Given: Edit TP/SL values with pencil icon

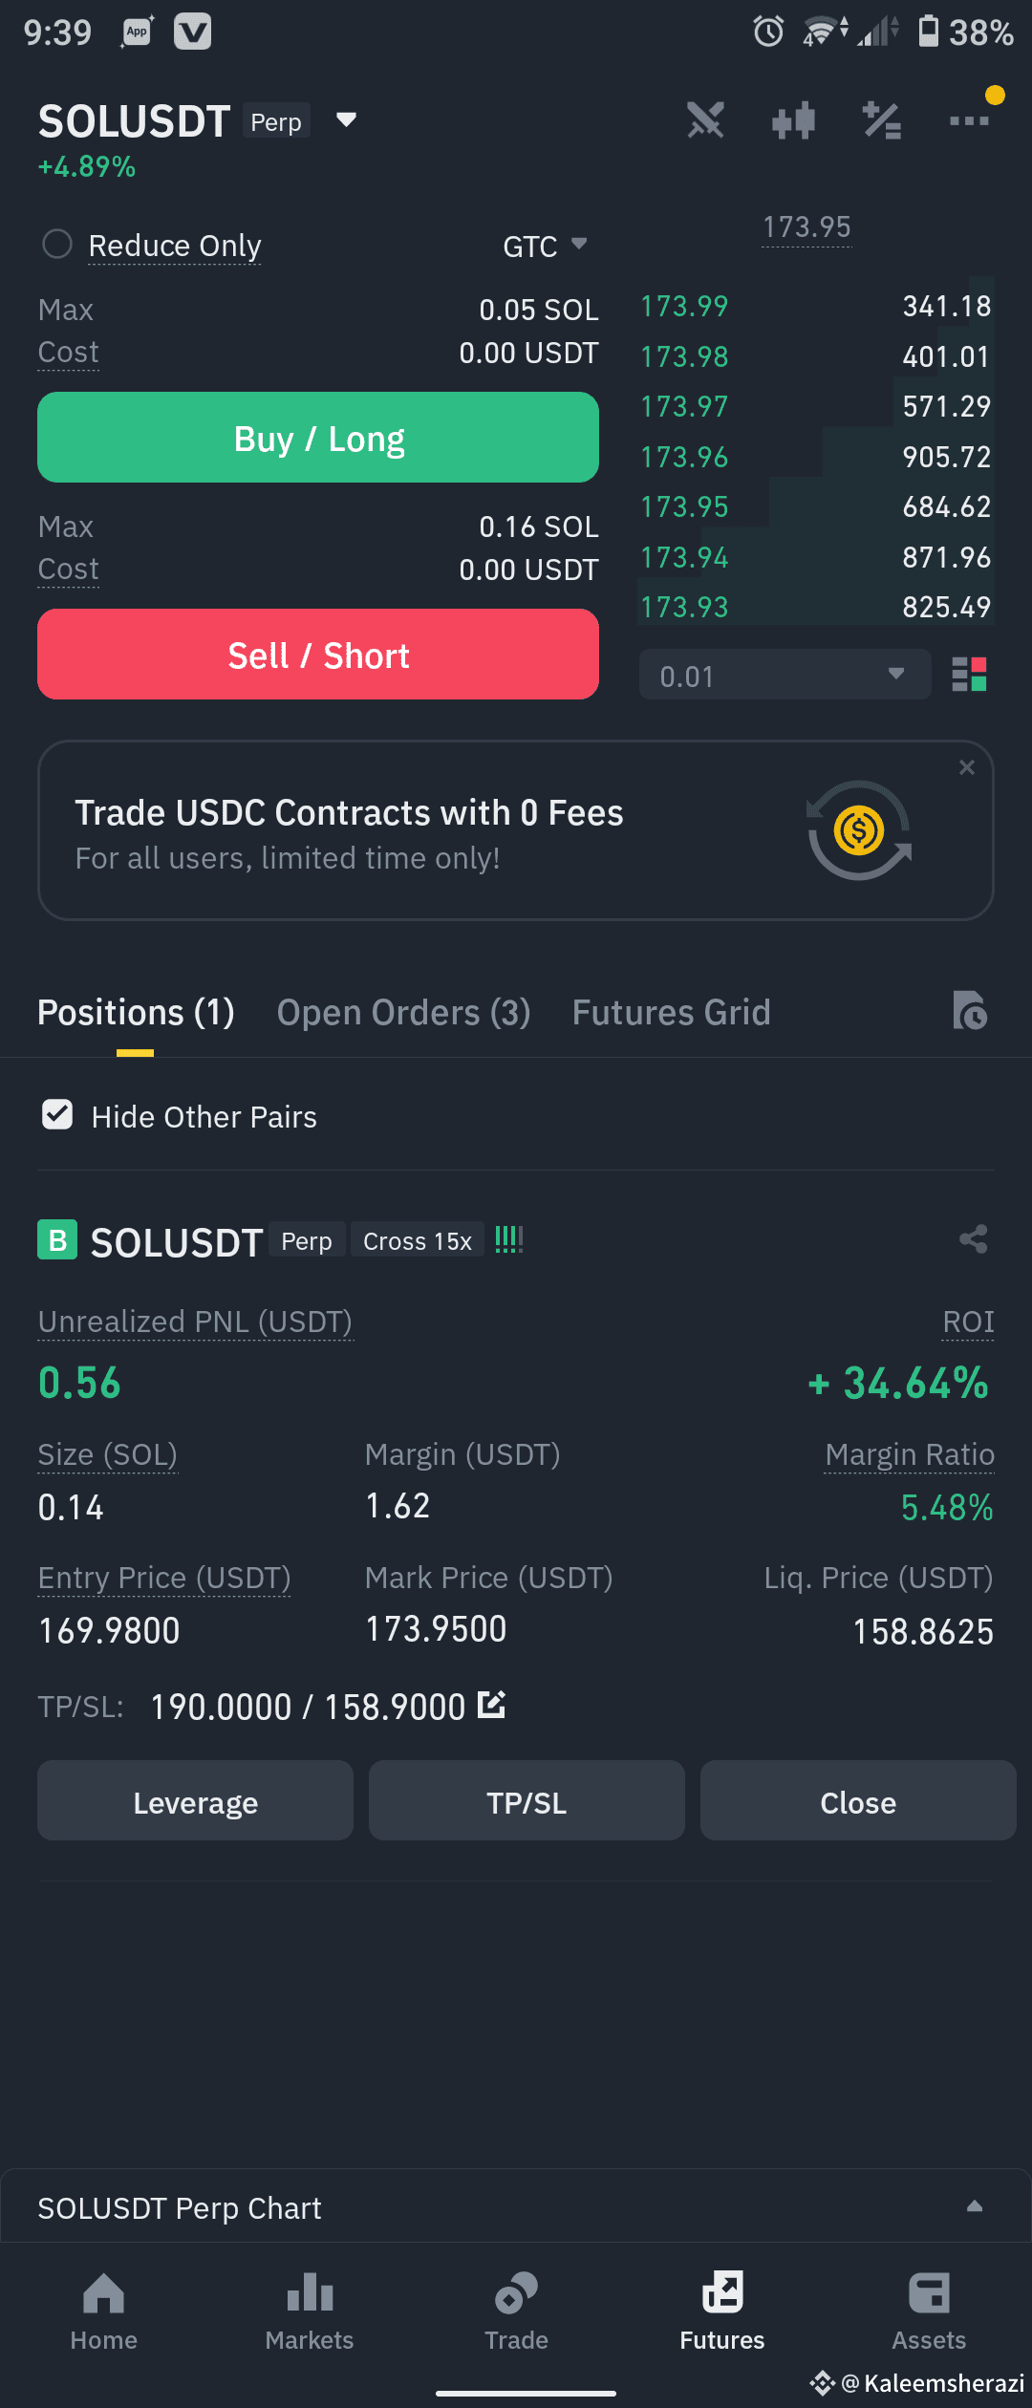Looking at the screenshot, I should 491,1705.
